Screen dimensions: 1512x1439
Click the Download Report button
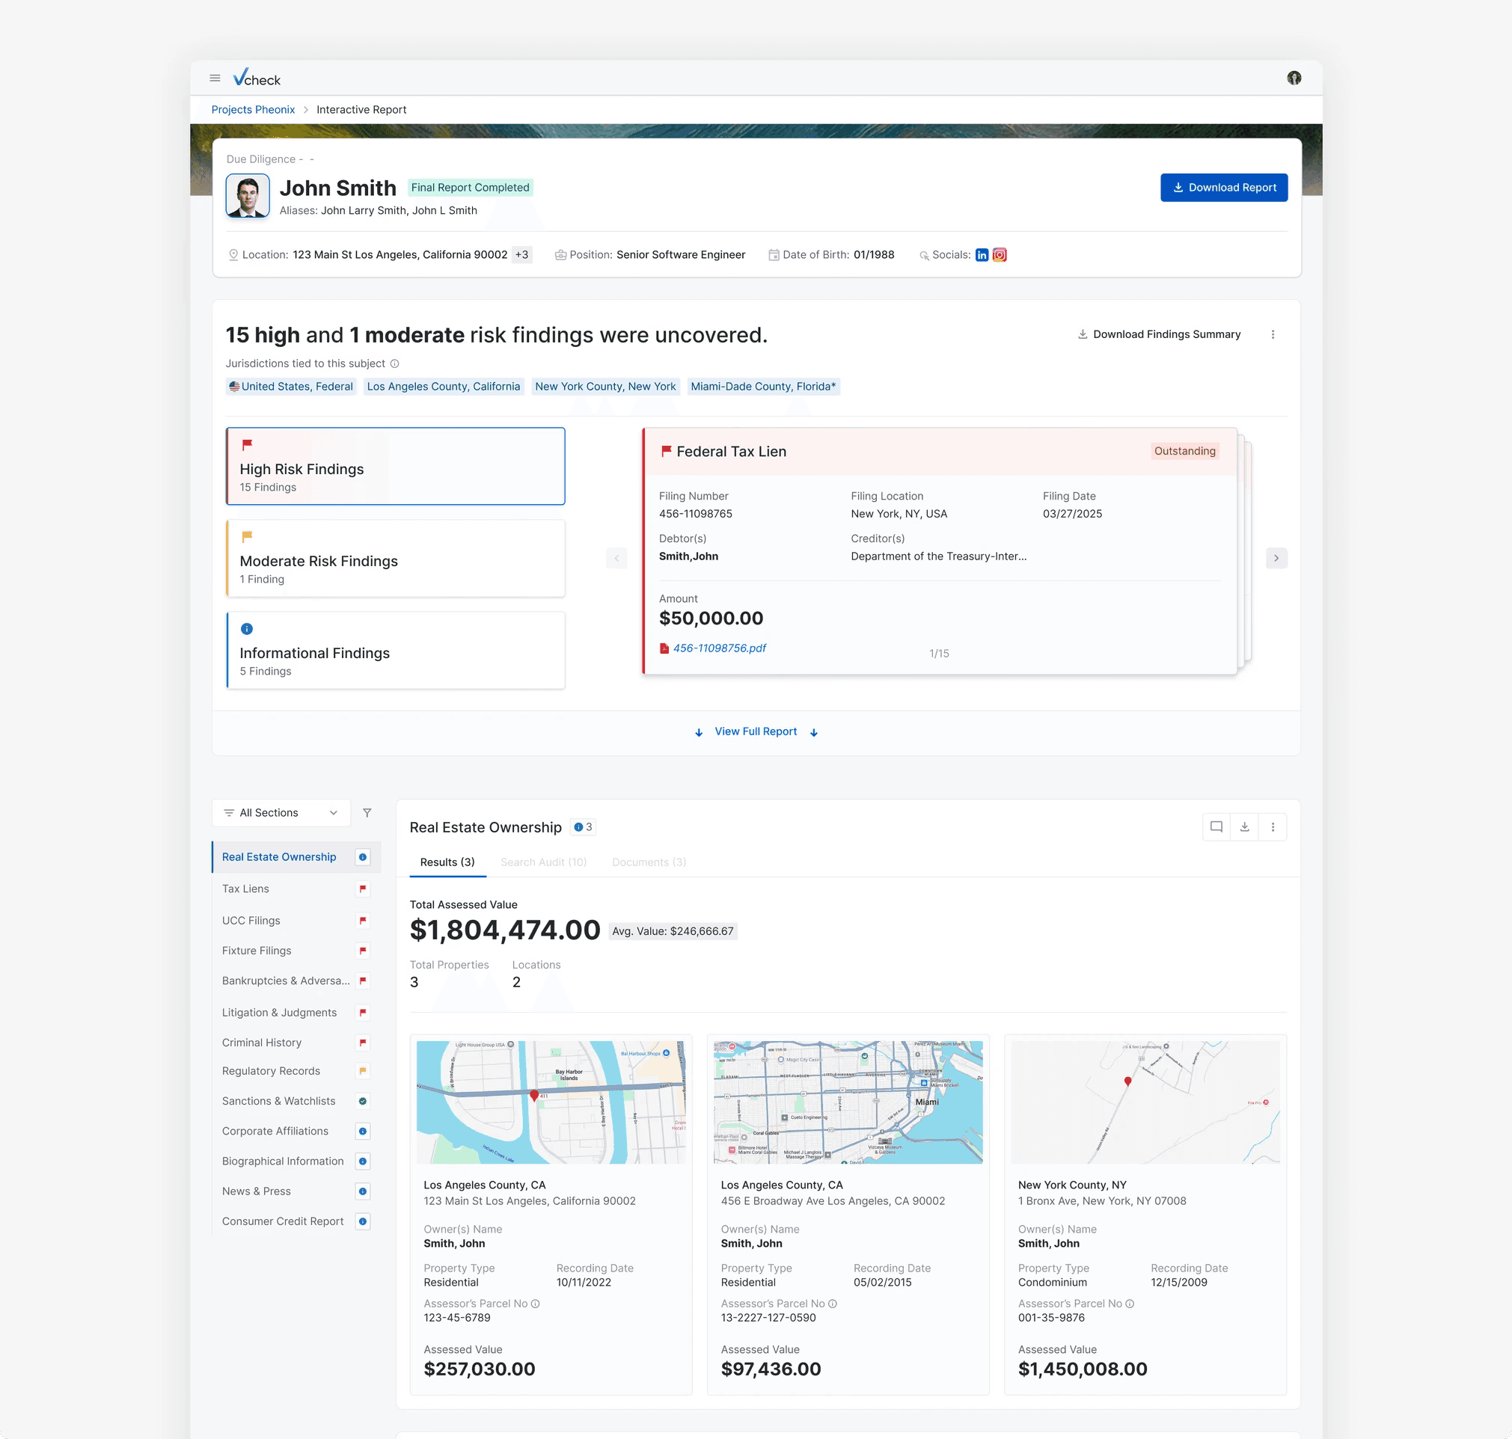[1223, 187]
